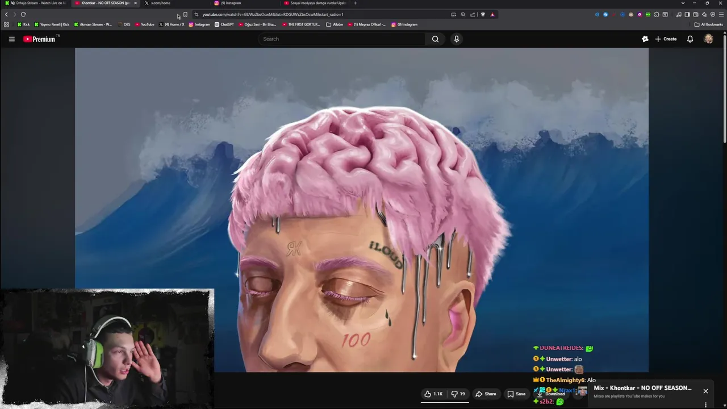This screenshot has width=727, height=409.
Task: Click the Brave Rewards triangle icon
Action: [492, 14]
